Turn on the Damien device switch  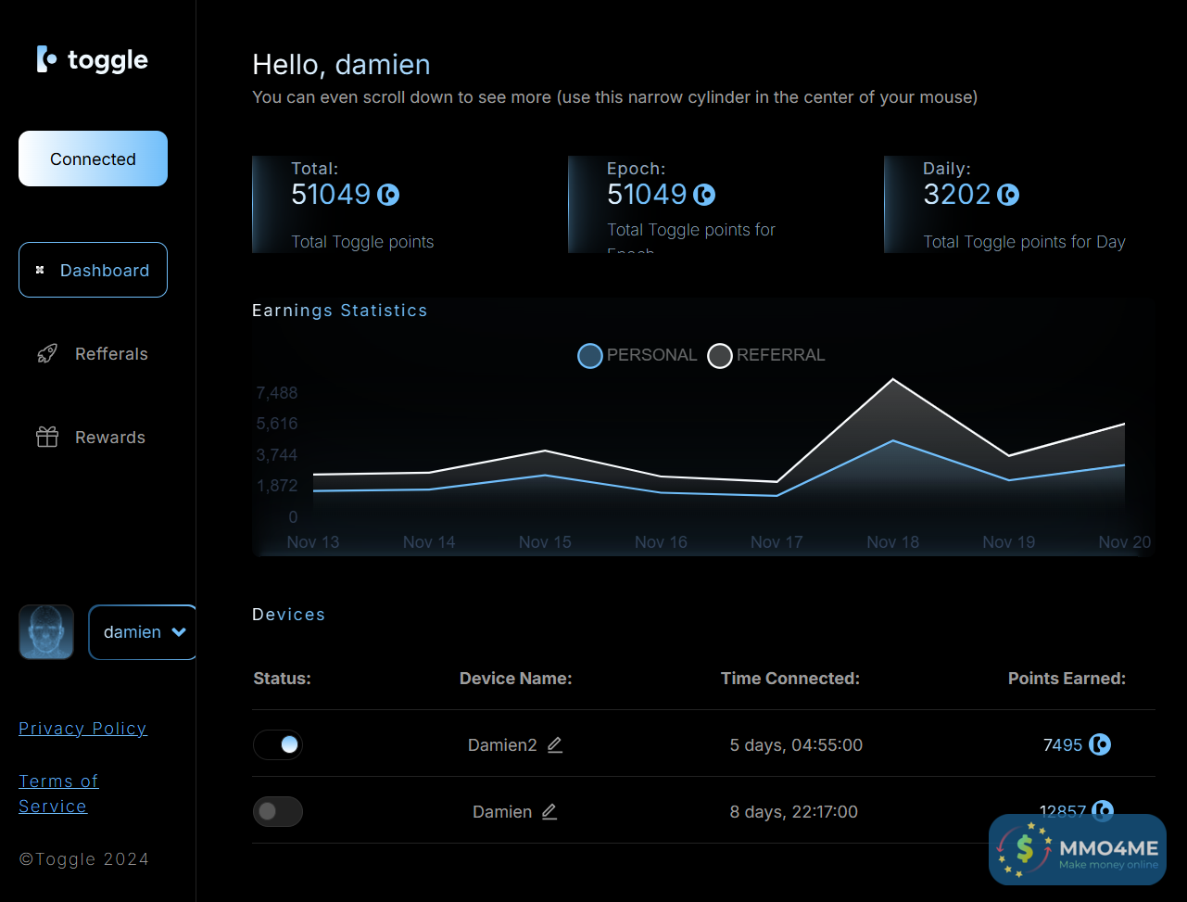coord(278,811)
